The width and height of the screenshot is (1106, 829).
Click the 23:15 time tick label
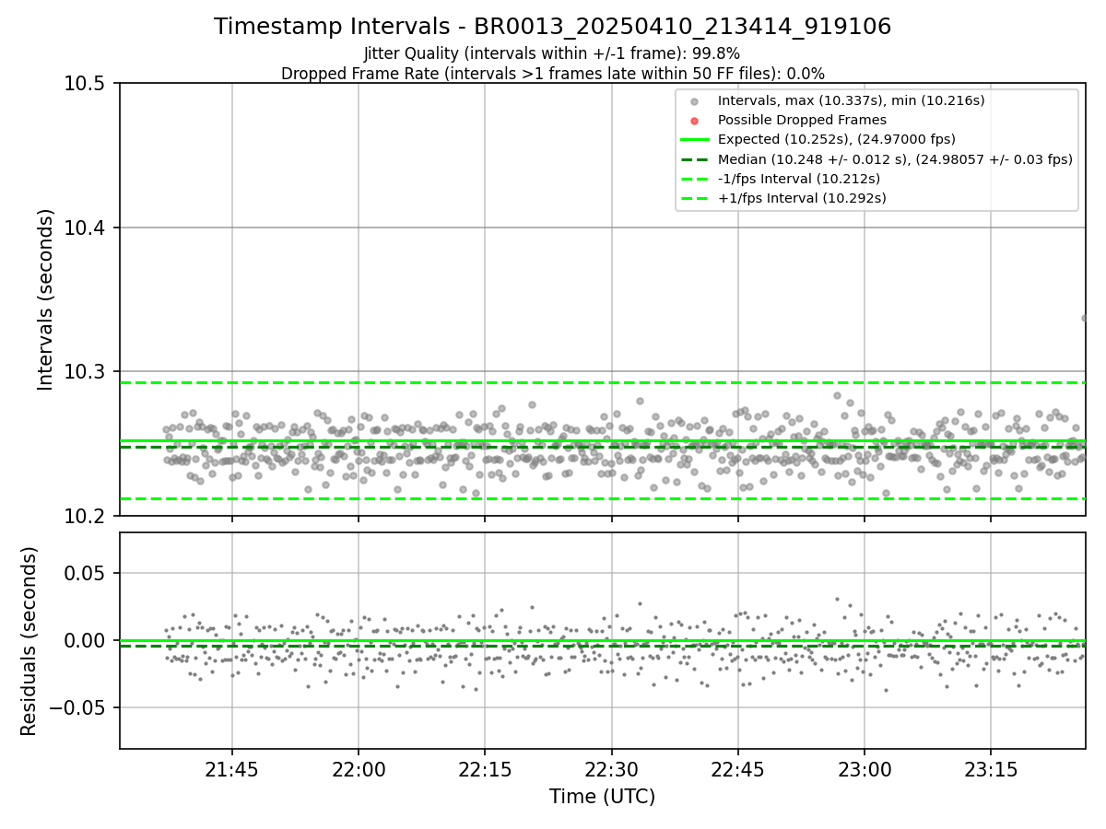991,769
